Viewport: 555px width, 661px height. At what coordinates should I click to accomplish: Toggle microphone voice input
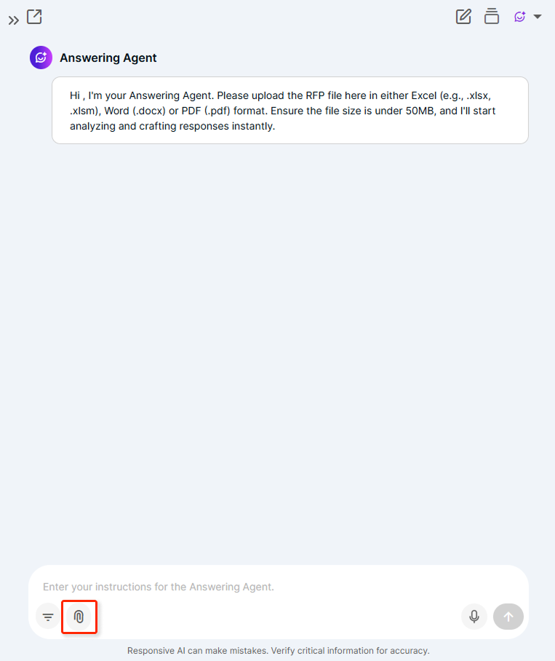click(x=474, y=617)
